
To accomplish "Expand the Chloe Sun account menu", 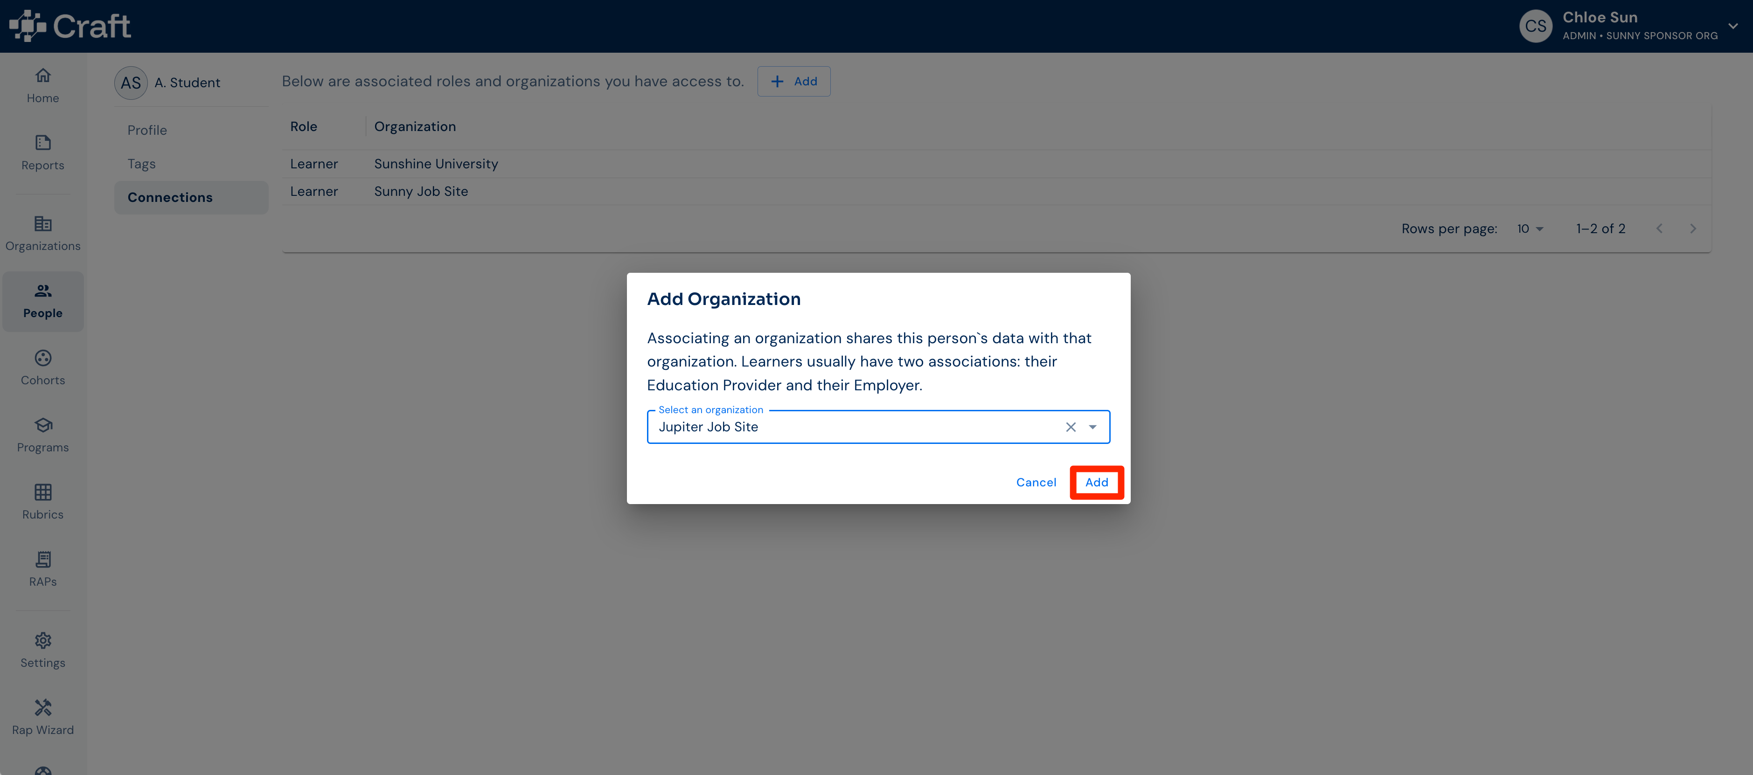I will point(1732,26).
